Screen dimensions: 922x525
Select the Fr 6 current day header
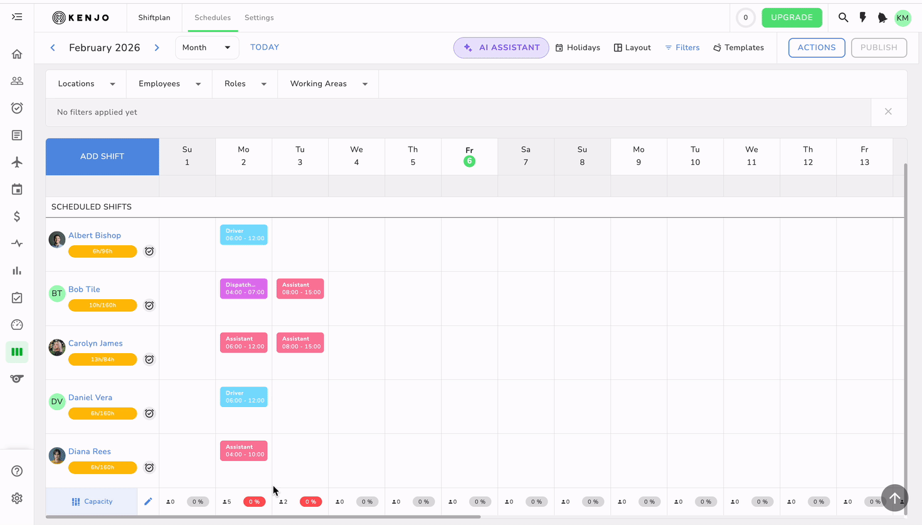[x=469, y=156]
